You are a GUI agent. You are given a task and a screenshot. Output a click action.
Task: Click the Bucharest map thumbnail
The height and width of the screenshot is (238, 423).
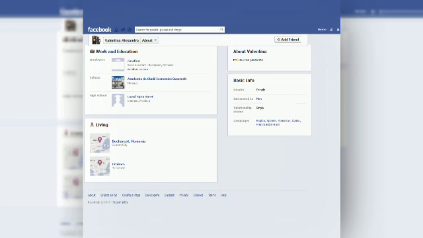100,143
